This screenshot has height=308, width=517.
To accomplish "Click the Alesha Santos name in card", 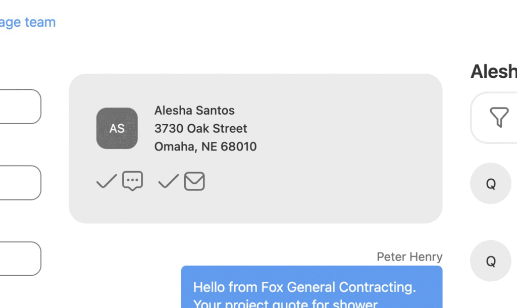I will (194, 110).
